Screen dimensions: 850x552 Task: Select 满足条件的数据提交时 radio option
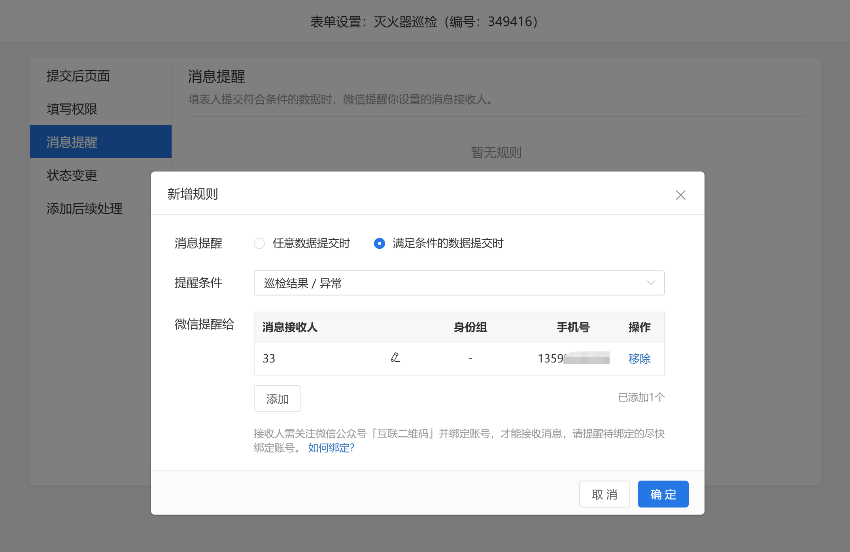click(380, 243)
